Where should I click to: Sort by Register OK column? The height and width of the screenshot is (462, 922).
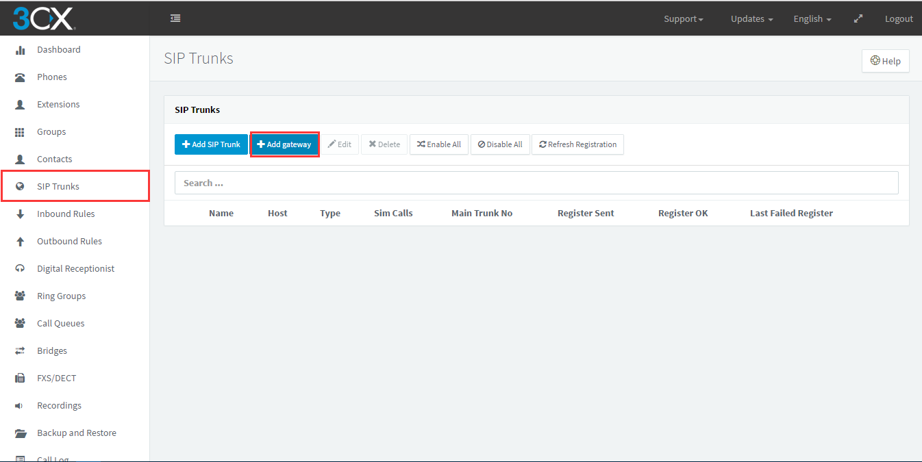683,214
